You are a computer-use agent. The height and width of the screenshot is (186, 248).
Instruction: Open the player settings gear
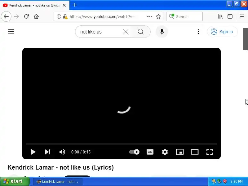click(x=165, y=152)
